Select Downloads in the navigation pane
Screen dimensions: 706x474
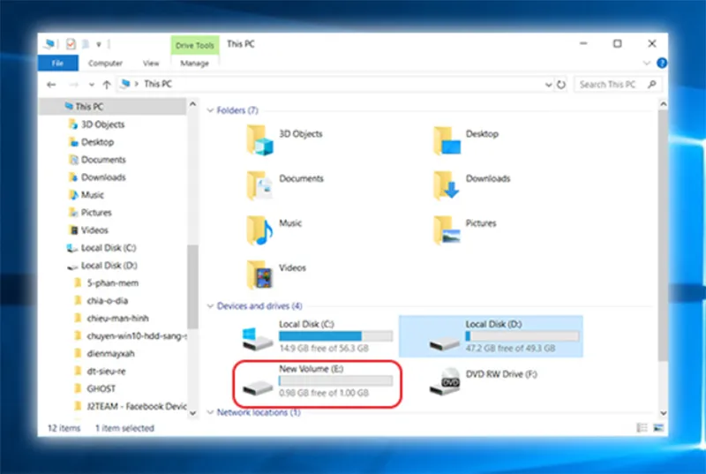point(103,177)
